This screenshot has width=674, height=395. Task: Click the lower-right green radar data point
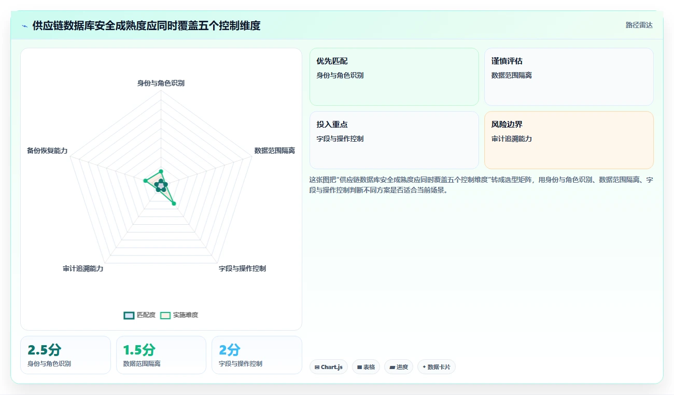pyautogui.click(x=174, y=203)
